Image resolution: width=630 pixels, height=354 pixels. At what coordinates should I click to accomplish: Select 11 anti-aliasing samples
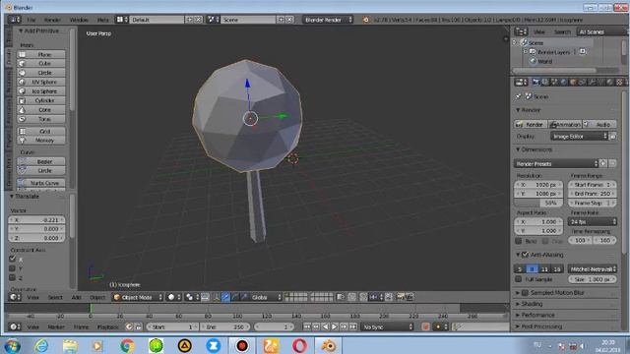click(544, 268)
